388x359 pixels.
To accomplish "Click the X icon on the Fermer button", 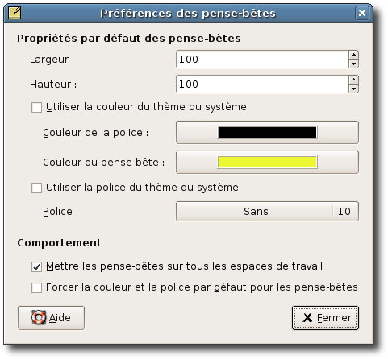I will [307, 318].
